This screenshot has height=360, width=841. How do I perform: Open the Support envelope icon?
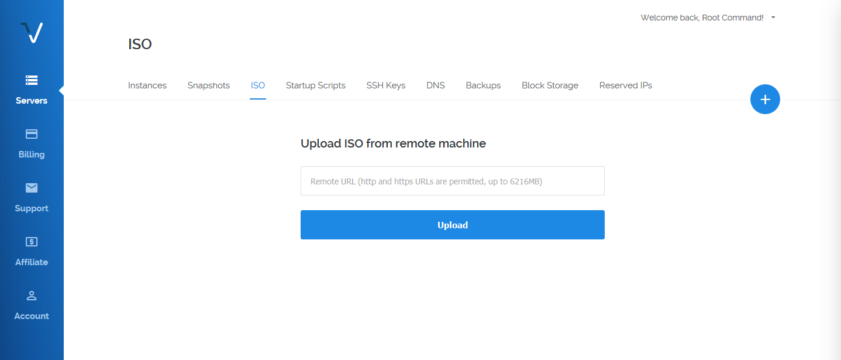[32, 188]
